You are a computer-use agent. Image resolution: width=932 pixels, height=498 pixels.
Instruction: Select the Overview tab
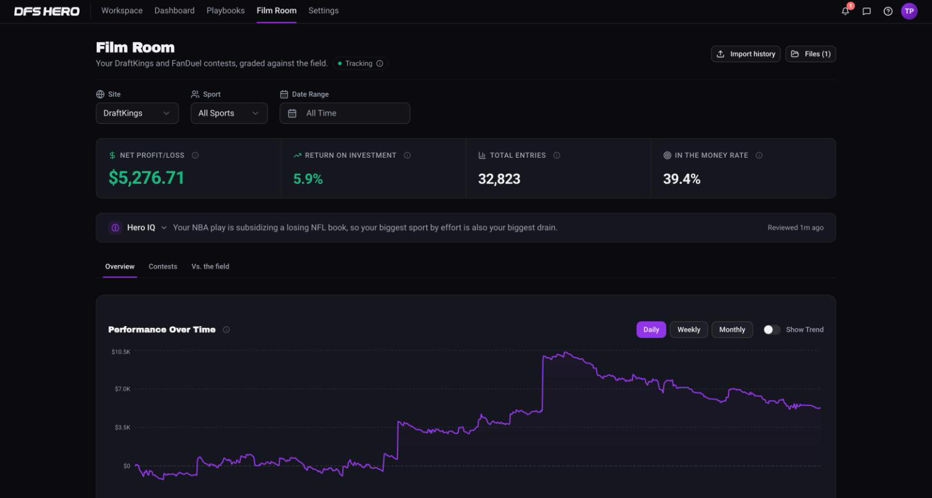point(120,266)
